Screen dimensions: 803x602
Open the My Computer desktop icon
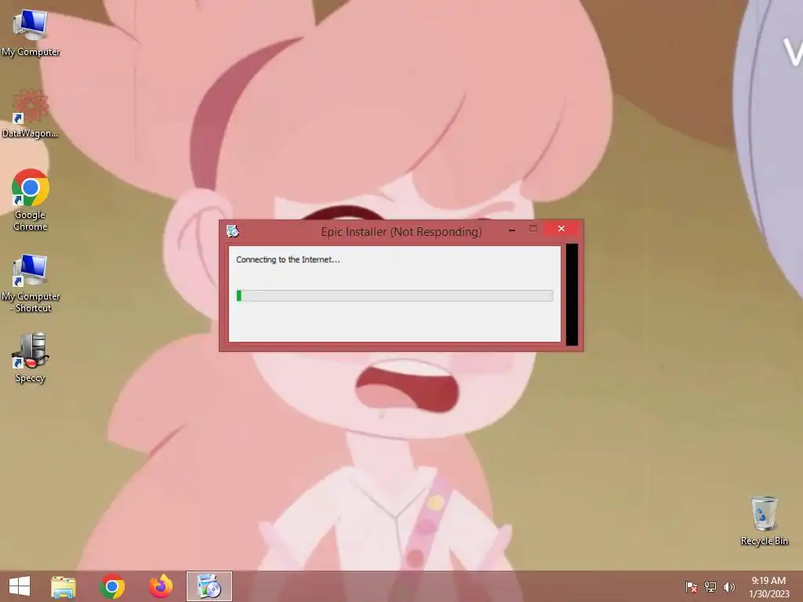point(31,33)
